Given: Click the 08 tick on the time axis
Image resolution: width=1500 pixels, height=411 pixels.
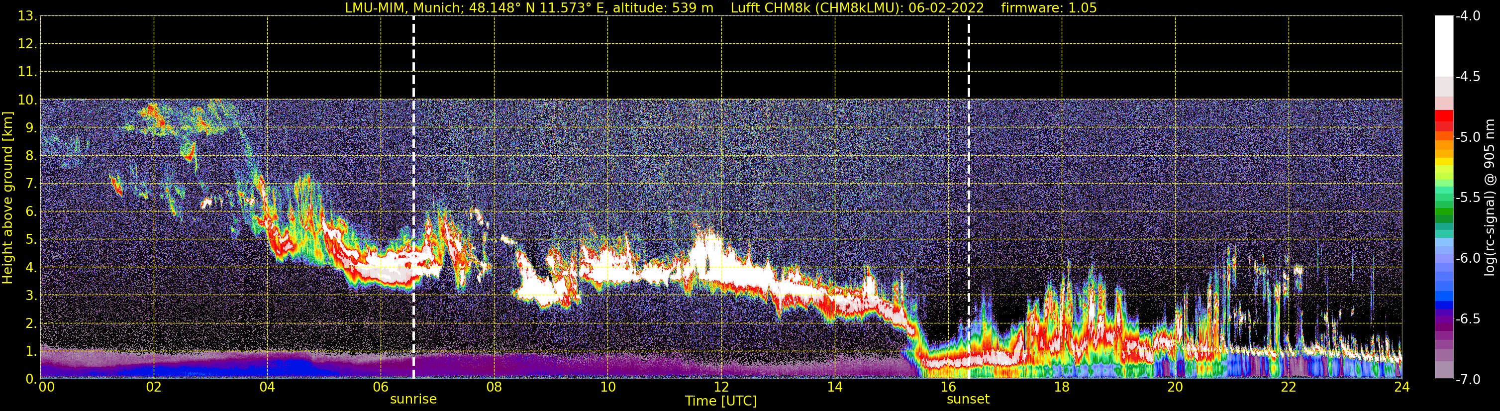Looking at the screenshot, I should coord(495,387).
